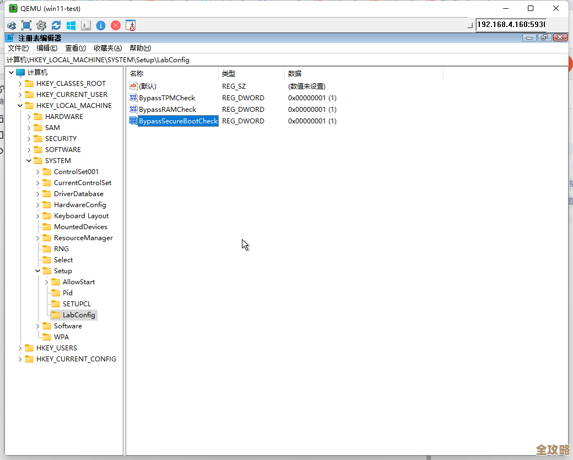573x460 pixels.
Task: Open the 收藏夹 menu
Action: click(107, 48)
